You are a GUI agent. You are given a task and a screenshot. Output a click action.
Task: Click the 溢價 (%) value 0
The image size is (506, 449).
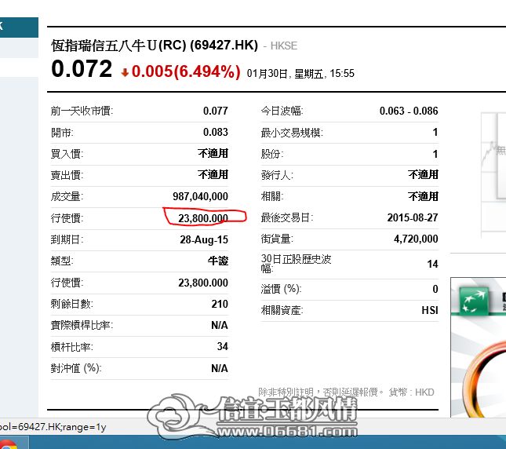(x=435, y=289)
